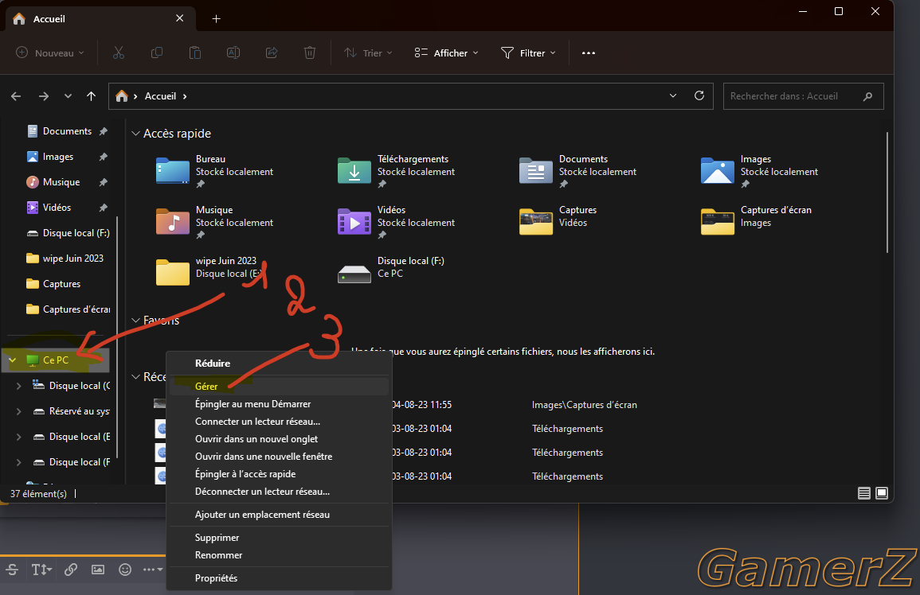
Task: Open Disque local (F:) drive icon in Accès rapide
Action: (354, 274)
